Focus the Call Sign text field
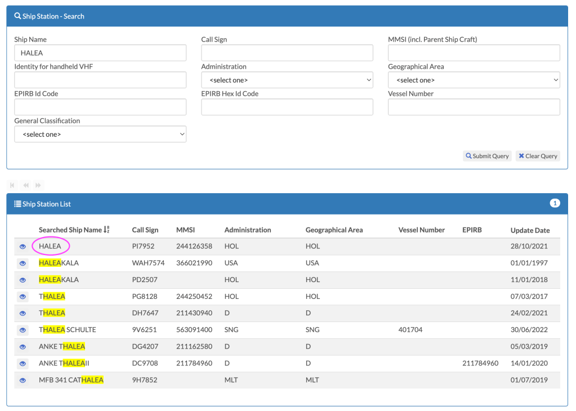The height and width of the screenshot is (411, 576). click(x=287, y=53)
